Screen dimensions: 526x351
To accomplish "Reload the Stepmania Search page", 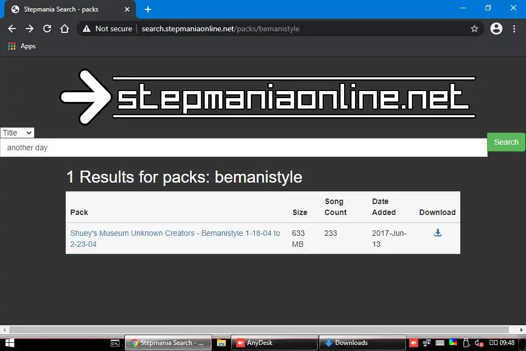I will coord(47,29).
